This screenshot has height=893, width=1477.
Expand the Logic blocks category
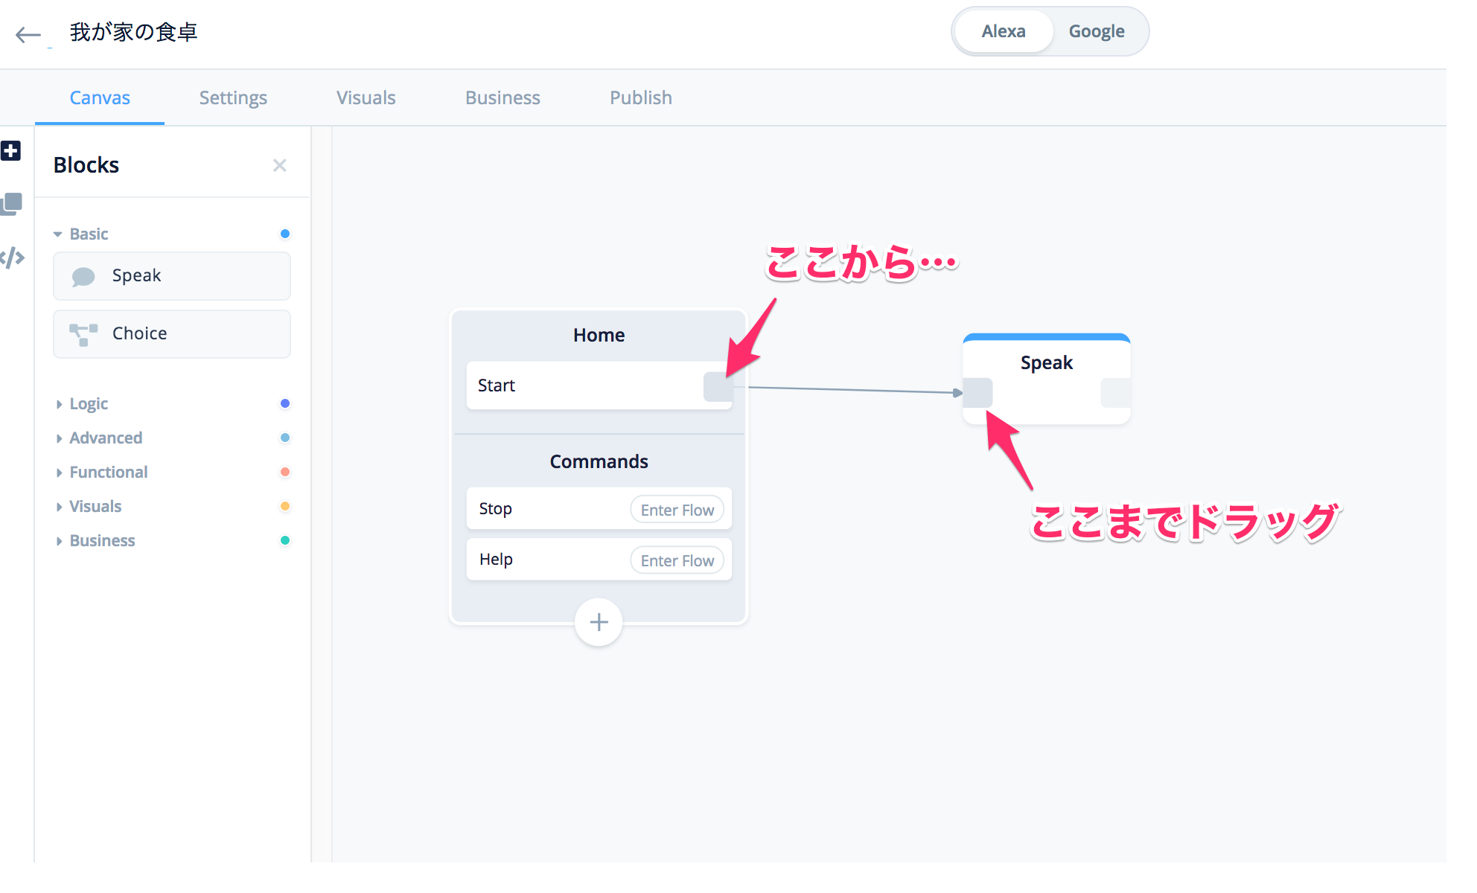click(x=89, y=404)
